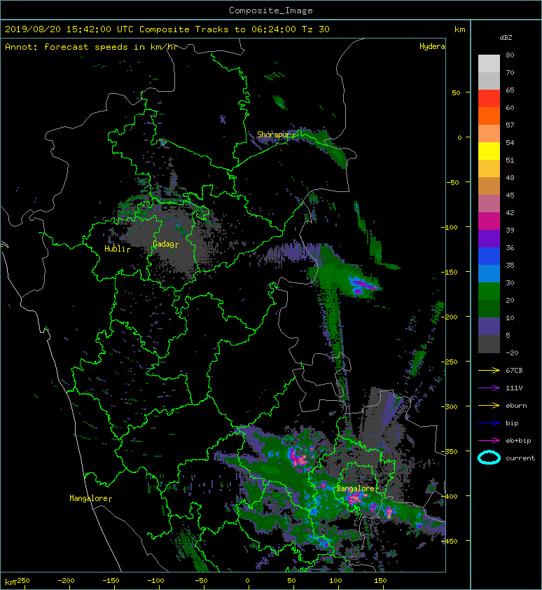Select the Hubli city label
This screenshot has width=542, height=590.
pos(115,249)
